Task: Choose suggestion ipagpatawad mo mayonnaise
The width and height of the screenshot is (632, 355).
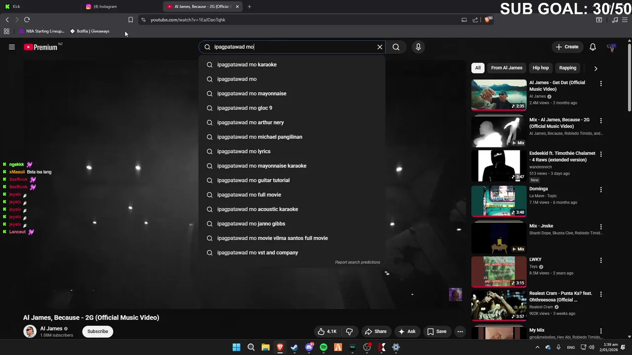Action: tap(292, 94)
